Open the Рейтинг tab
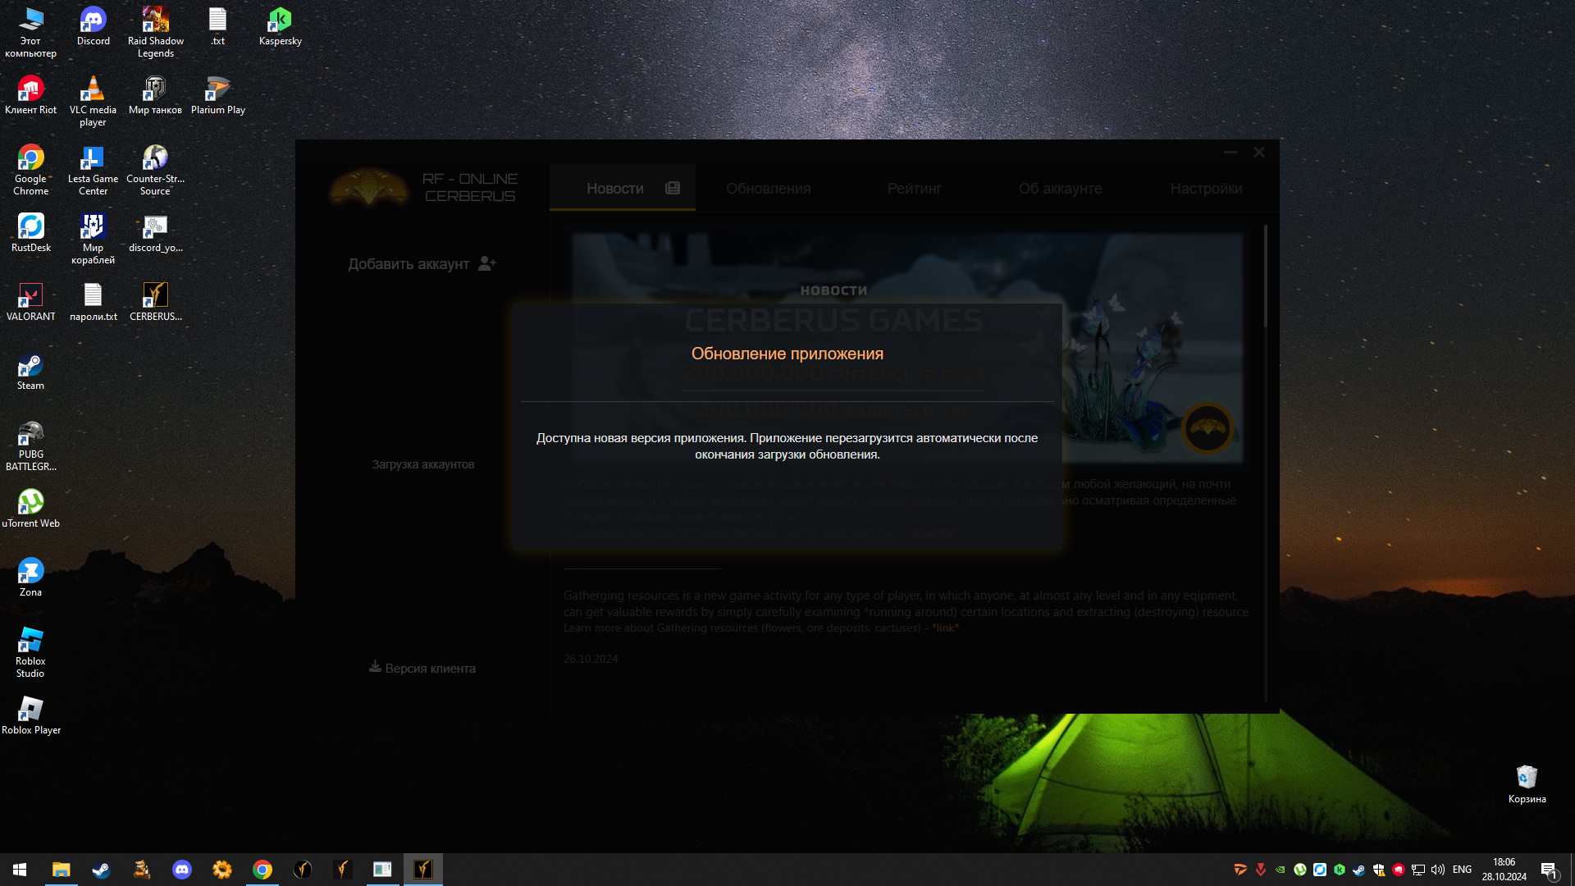 [x=914, y=189]
